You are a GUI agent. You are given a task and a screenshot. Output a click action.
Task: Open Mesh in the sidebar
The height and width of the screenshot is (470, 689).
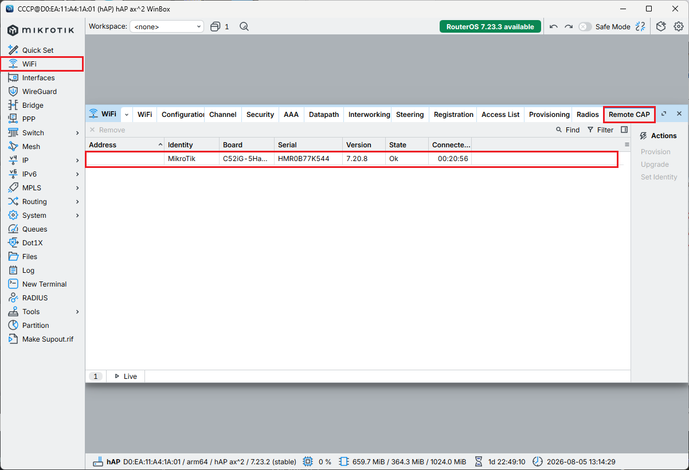pyautogui.click(x=31, y=147)
